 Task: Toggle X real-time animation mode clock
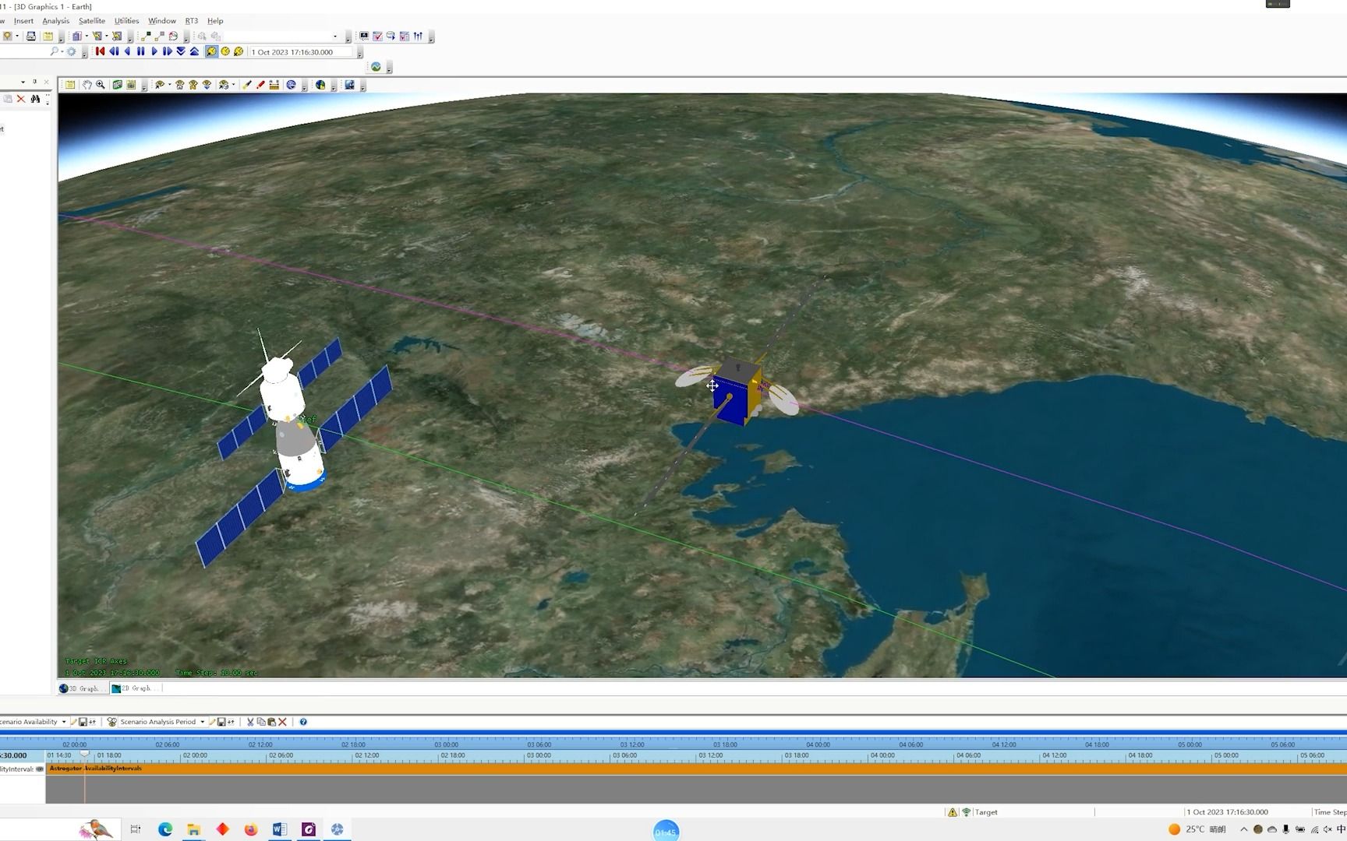tap(239, 51)
